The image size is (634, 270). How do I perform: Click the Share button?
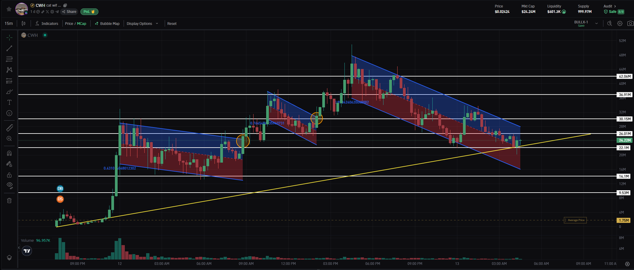pos(69,12)
